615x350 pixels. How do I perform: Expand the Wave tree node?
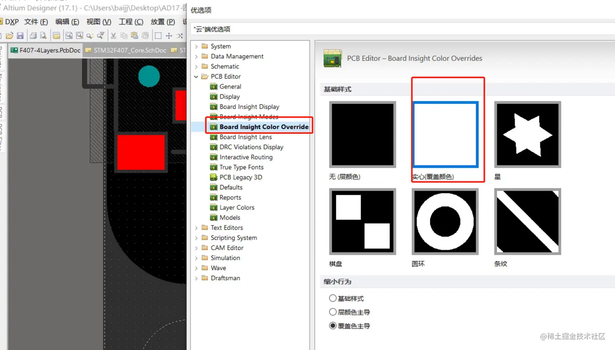click(196, 268)
